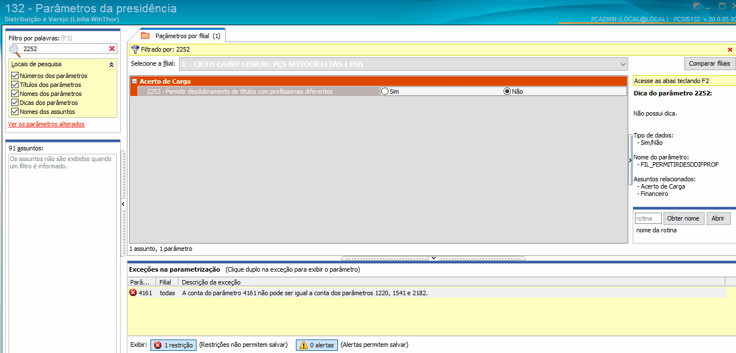This screenshot has height=353, width=736.
Task: Collapse exceptions panel with down chevron
Action: click(x=433, y=258)
